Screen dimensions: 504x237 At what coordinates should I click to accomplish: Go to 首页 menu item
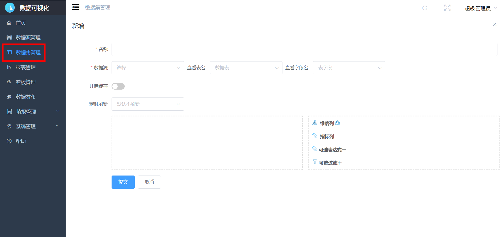[x=33, y=23]
